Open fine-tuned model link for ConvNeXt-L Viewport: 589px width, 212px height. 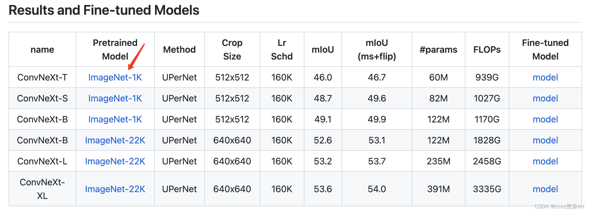click(x=545, y=161)
